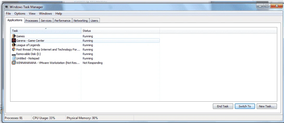Click the Task Manager title bar icon

pos(7,7)
